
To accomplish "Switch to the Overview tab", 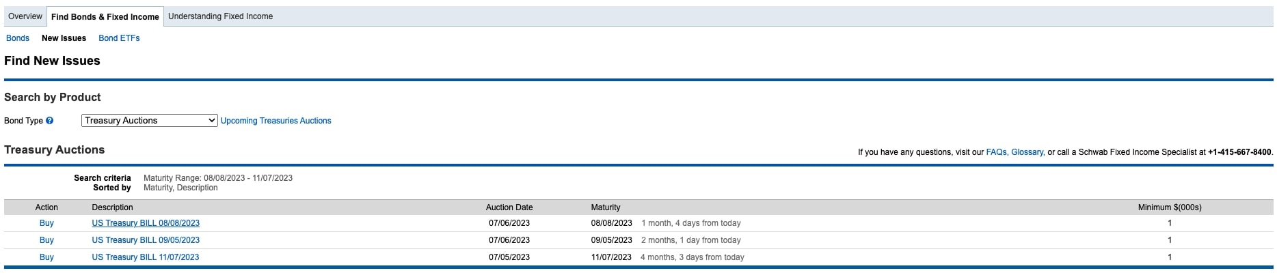I will (x=25, y=16).
